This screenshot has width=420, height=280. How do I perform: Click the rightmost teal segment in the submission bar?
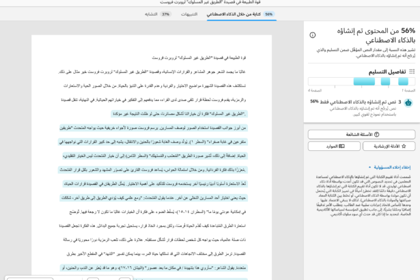pos(403,81)
